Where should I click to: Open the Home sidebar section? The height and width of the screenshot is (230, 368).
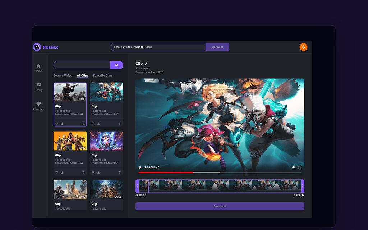[x=38, y=68]
